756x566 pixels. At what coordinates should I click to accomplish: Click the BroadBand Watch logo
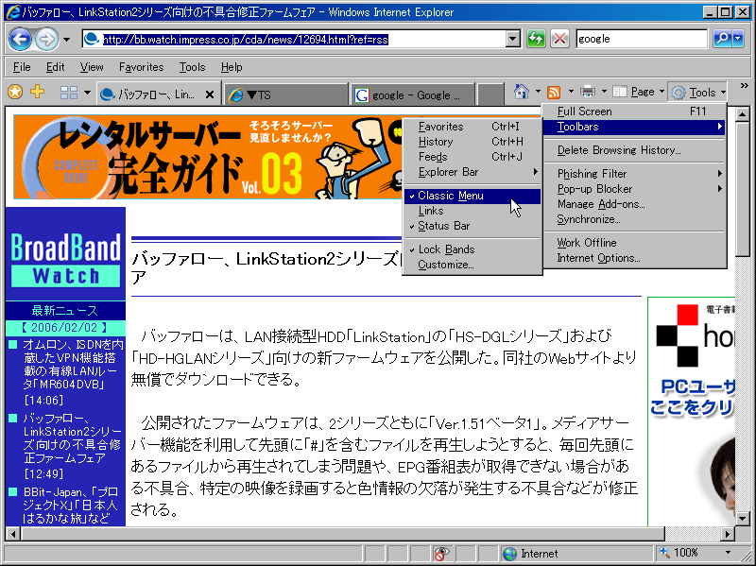(x=65, y=259)
